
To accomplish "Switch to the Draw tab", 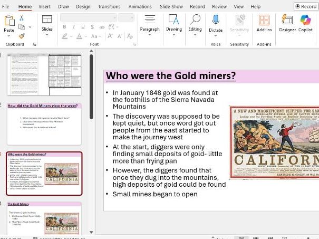I will [63, 6].
